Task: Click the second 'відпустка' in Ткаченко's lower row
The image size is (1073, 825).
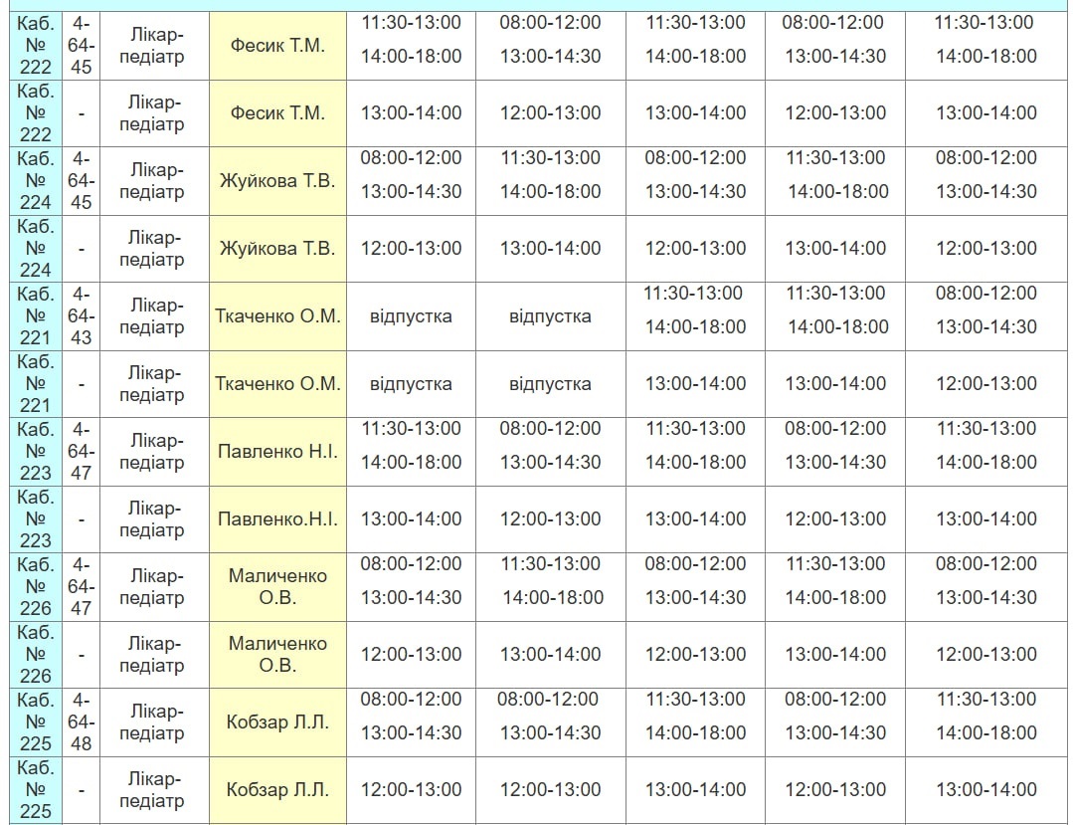Action: coord(550,384)
